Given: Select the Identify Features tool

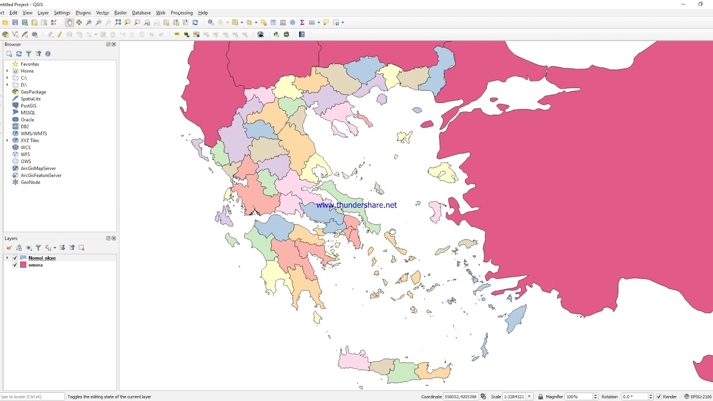Looking at the screenshot, I should 211,22.
